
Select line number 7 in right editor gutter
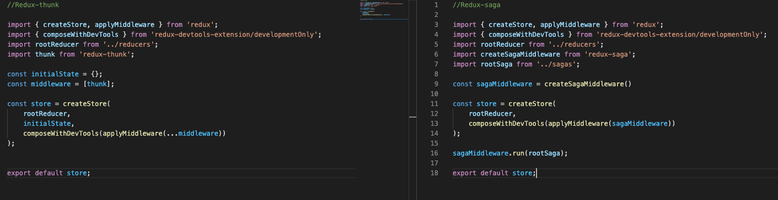coord(436,64)
